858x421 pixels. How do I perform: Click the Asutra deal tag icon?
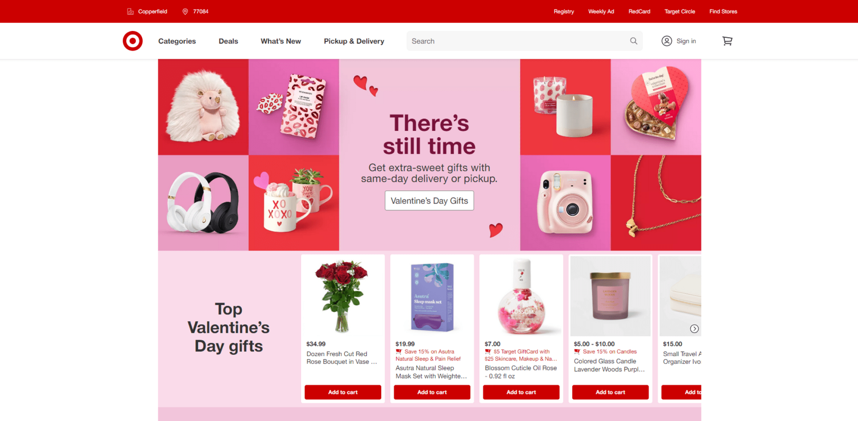pyautogui.click(x=398, y=351)
